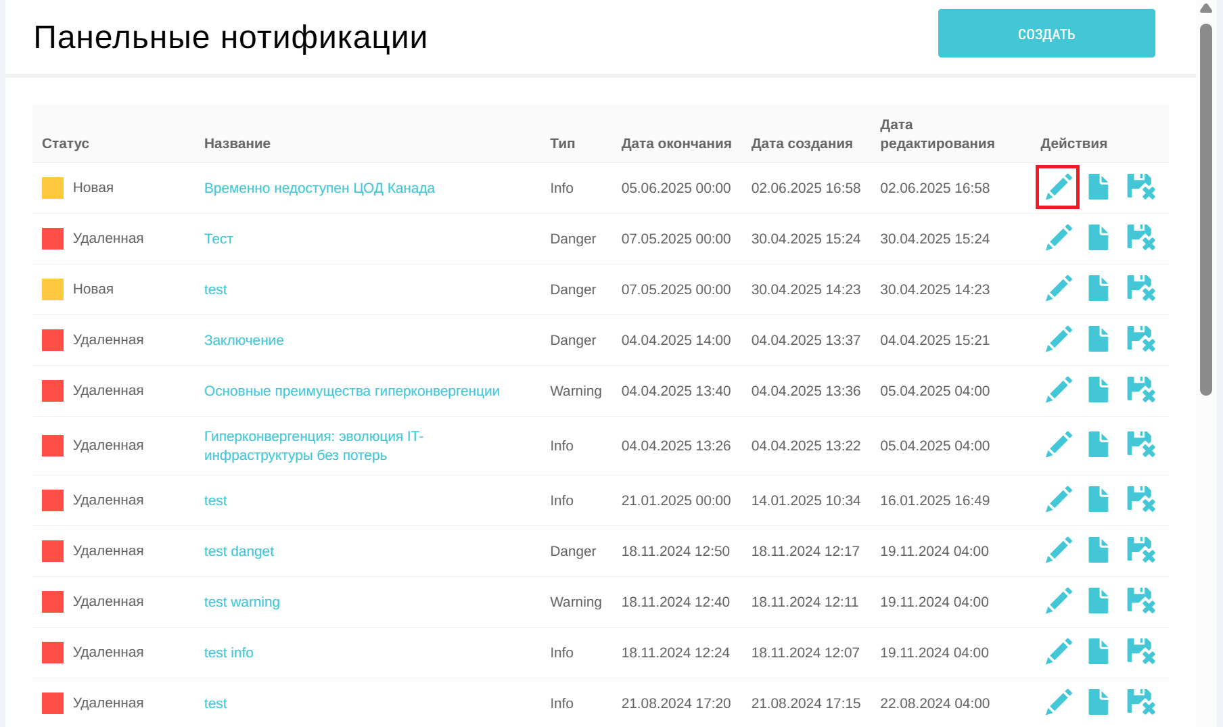Screen dimensions: 1223x727
Task: Click the scrollbar up arrow
Action: [1206, 8]
